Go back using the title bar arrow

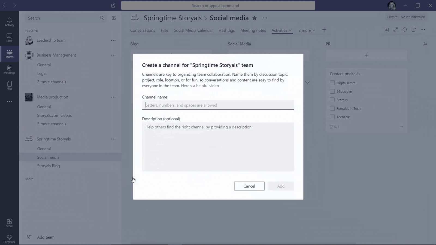coord(4,5)
